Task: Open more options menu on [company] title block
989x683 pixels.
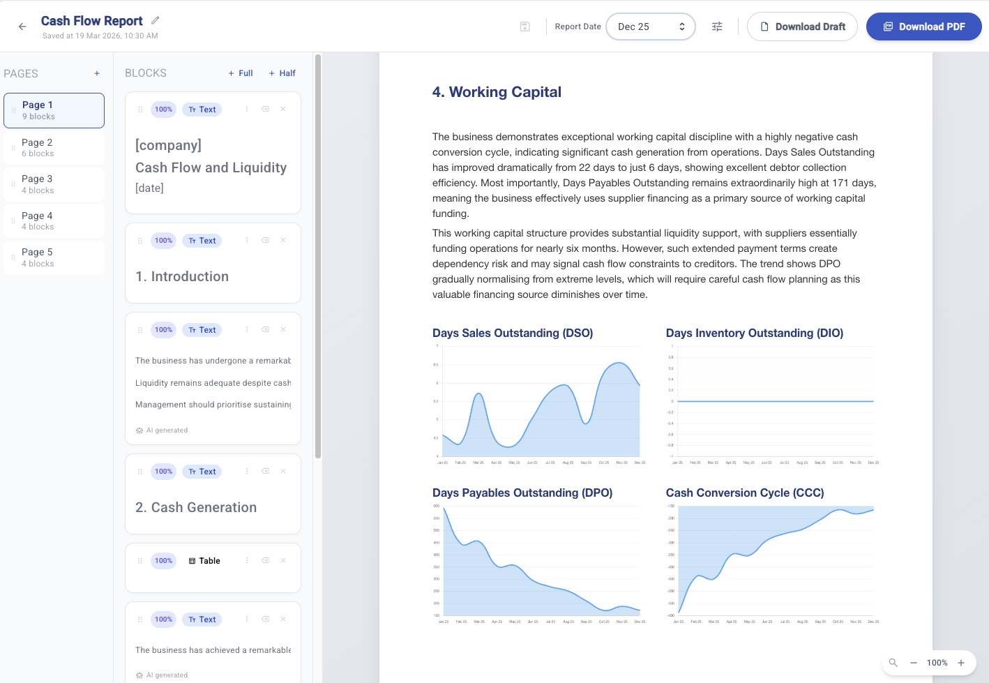Action: [247, 109]
